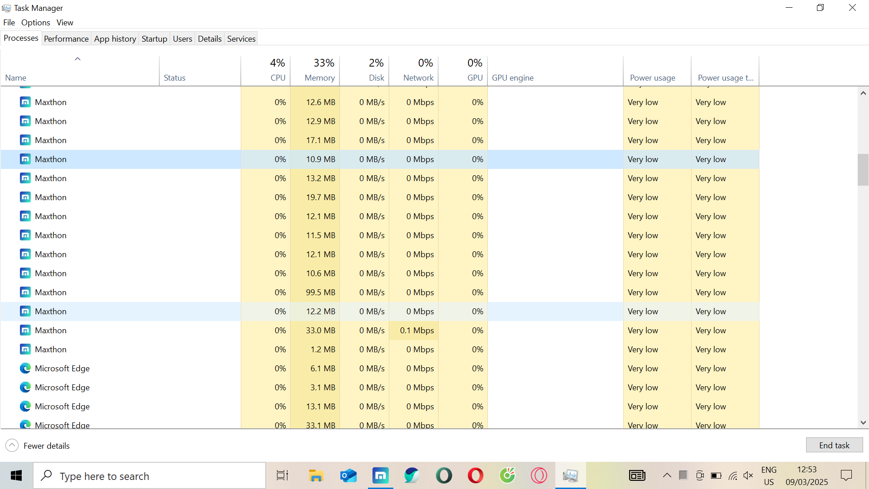Viewport: 869px width, 489px height.
Task: Switch to the Users tab
Action: (182, 39)
